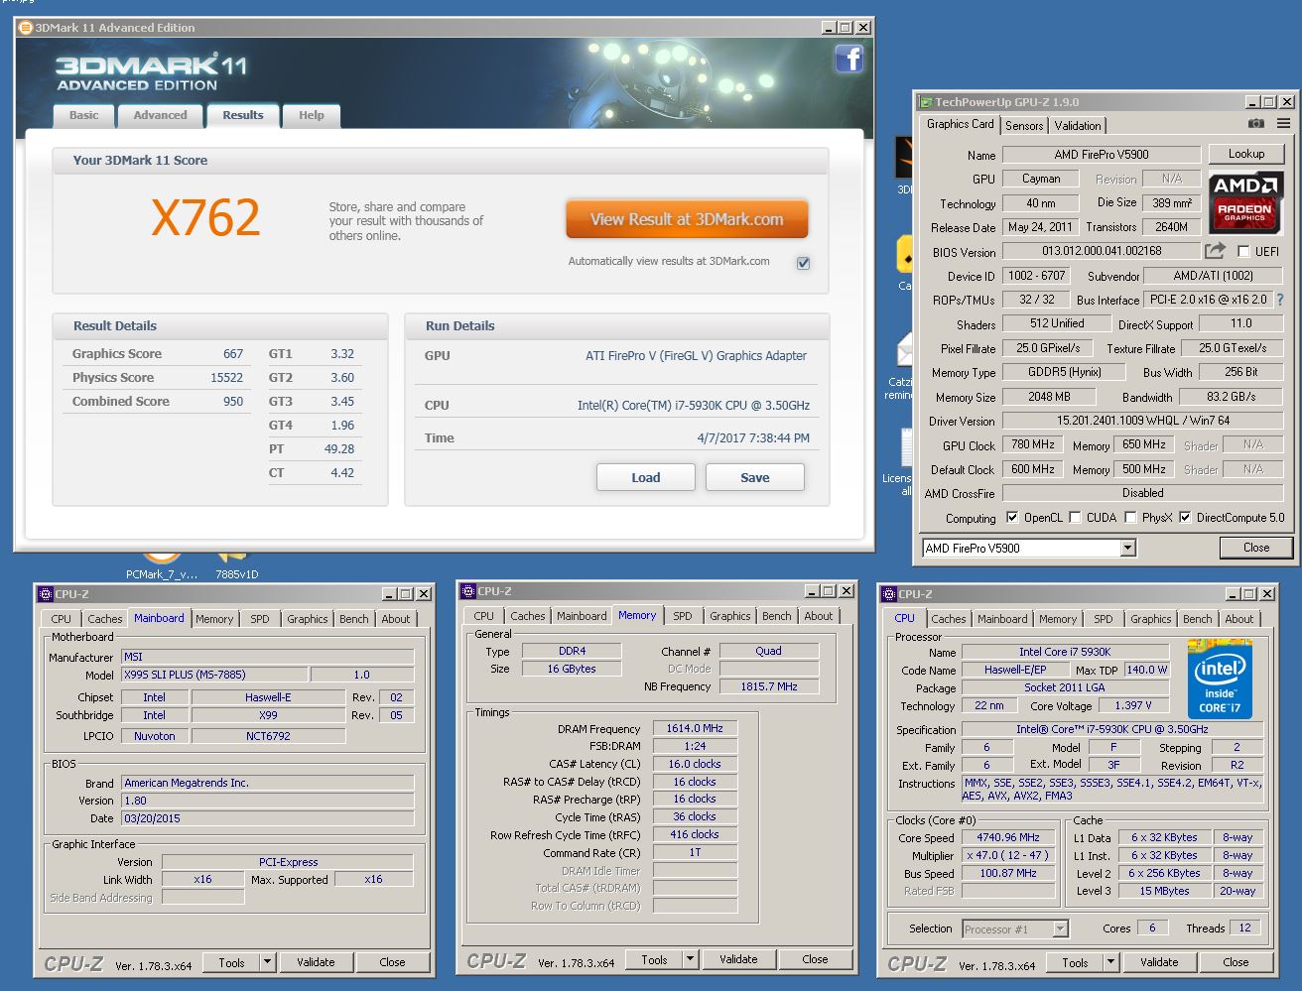This screenshot has height=991, width=1302.
Task: Click the bus interface question mark
Action: 1280,300
